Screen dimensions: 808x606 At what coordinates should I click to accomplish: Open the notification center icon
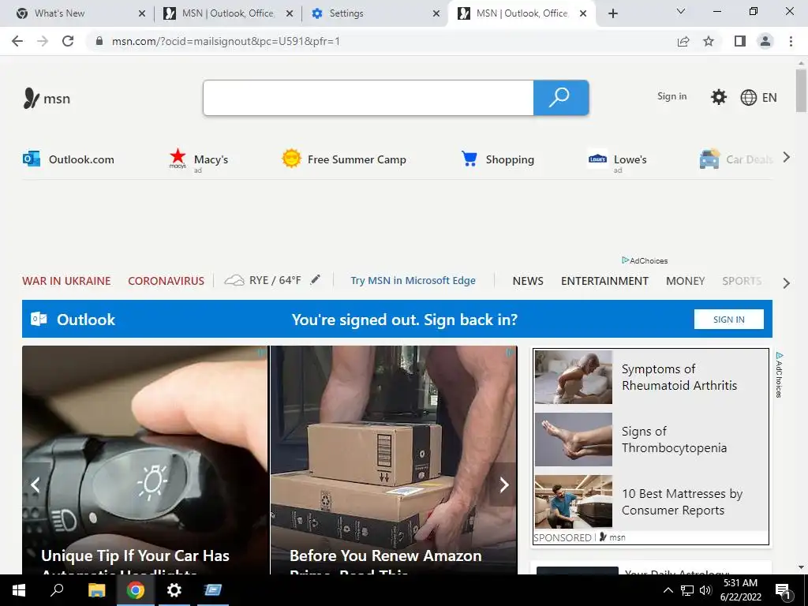coord(783,590)
